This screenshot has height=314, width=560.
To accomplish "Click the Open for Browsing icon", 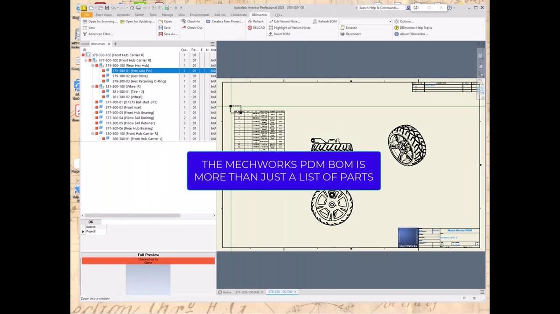I will [84, 21].
